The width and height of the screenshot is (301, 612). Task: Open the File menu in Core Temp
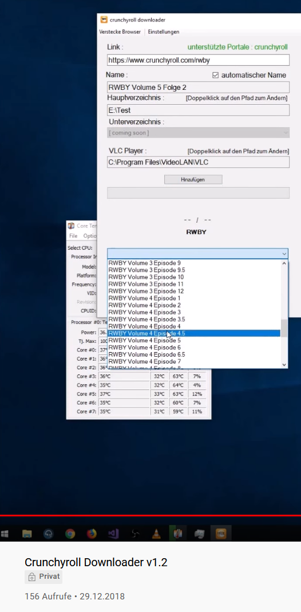click(73, 236)
